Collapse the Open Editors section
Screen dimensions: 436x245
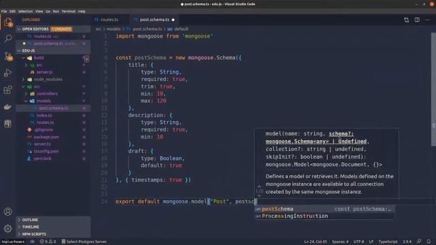tap(53, 29)
